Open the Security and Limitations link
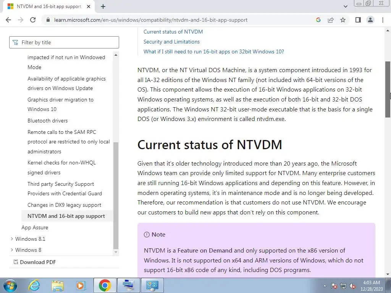The height and width of the screenshot is (293, 391). point(171,42)
